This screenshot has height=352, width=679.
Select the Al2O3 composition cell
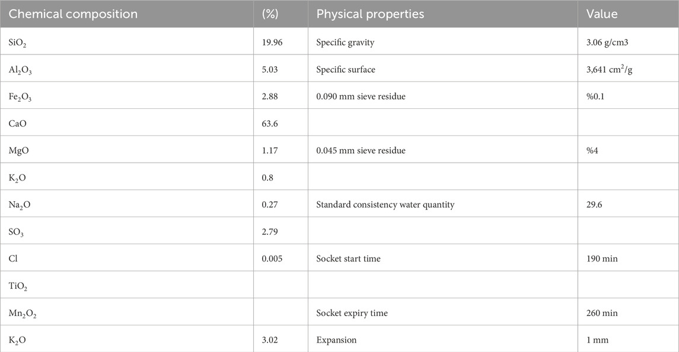pos(23,70)
